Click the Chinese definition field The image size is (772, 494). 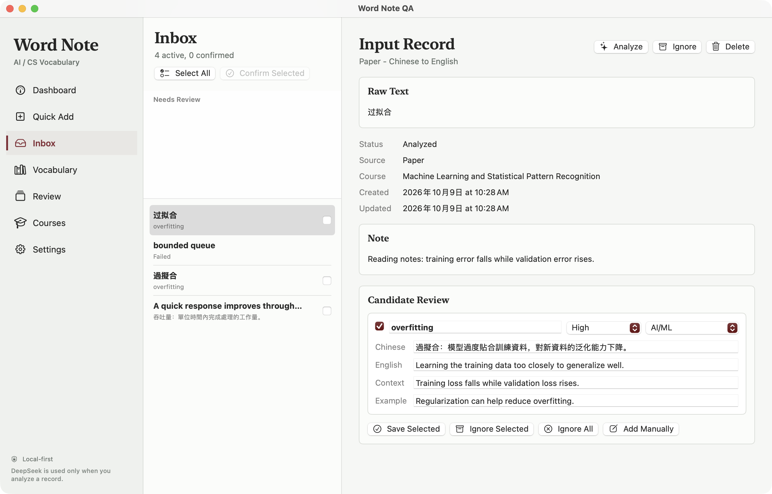pos(576,347)
